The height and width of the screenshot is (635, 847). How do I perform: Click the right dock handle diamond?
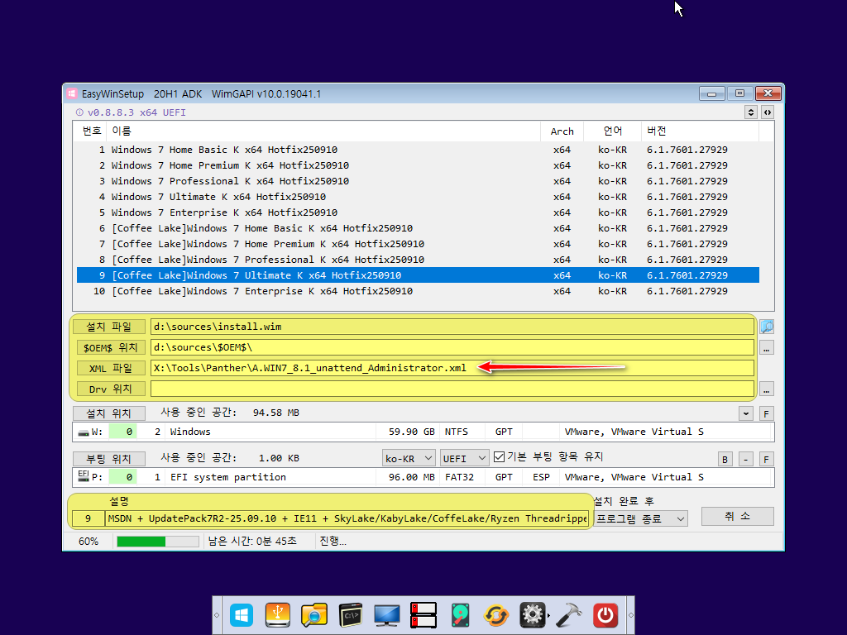point(630,615)
